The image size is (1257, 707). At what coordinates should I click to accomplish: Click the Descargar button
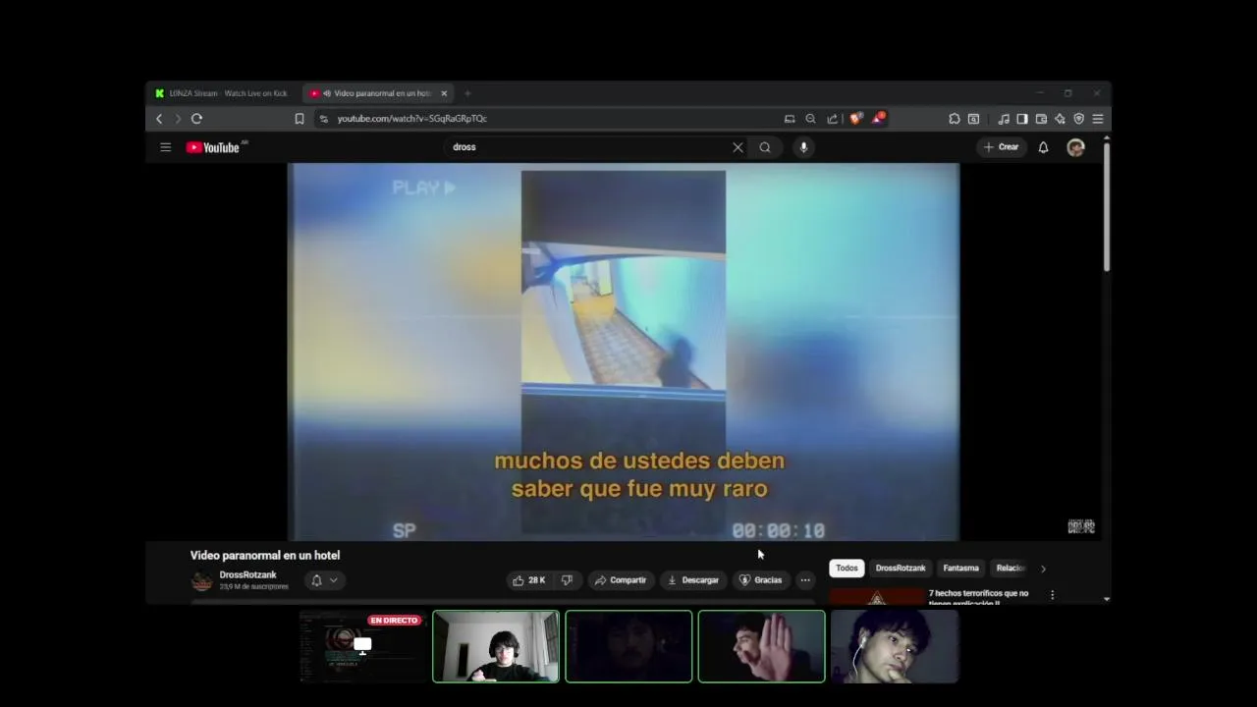[x=693, y=580]
